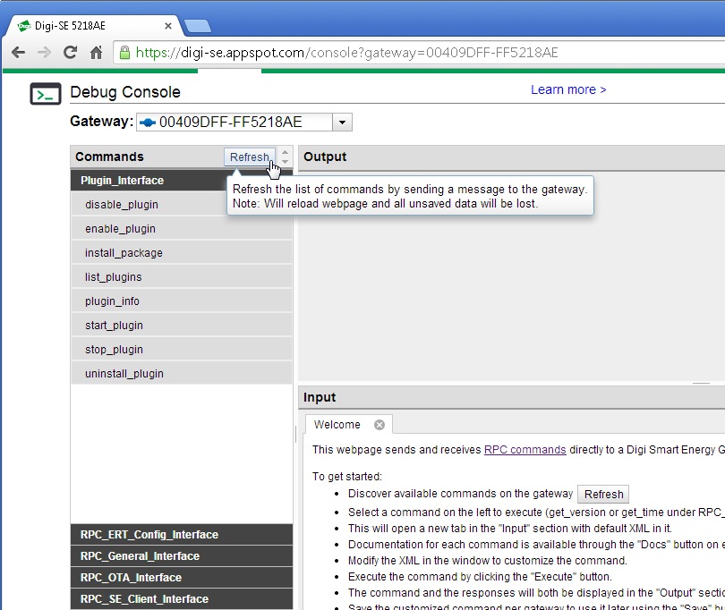
Task: Collapse the Plugin_Interface section header
Action: (x=122, y=181)
